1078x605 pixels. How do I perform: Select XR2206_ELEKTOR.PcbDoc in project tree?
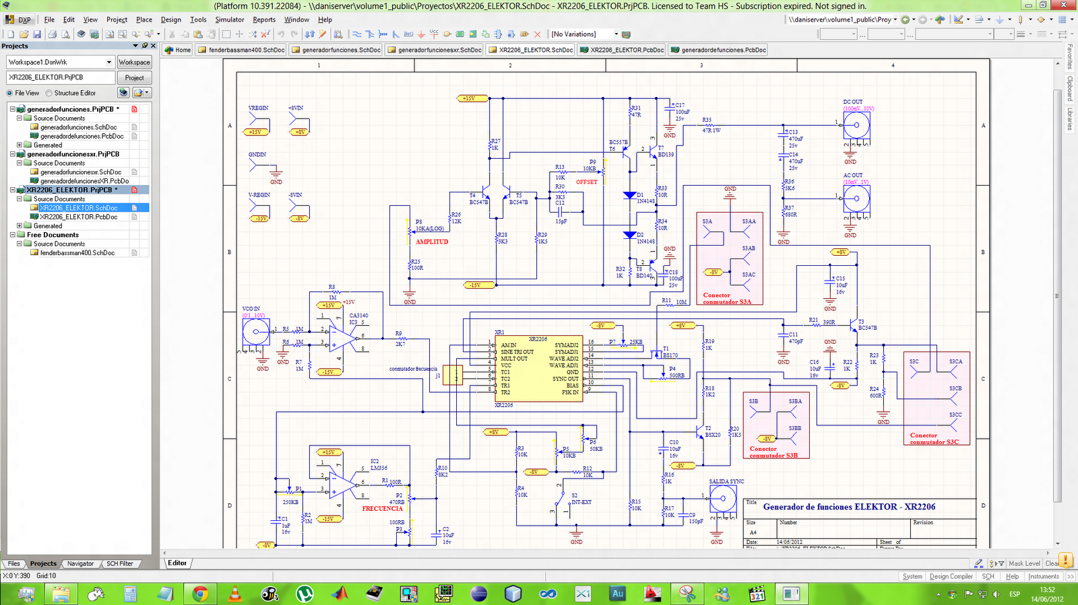pyautogui.click(x=78, y=217)
